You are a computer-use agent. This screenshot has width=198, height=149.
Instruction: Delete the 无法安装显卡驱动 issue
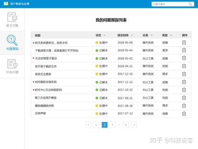point(184,58)
